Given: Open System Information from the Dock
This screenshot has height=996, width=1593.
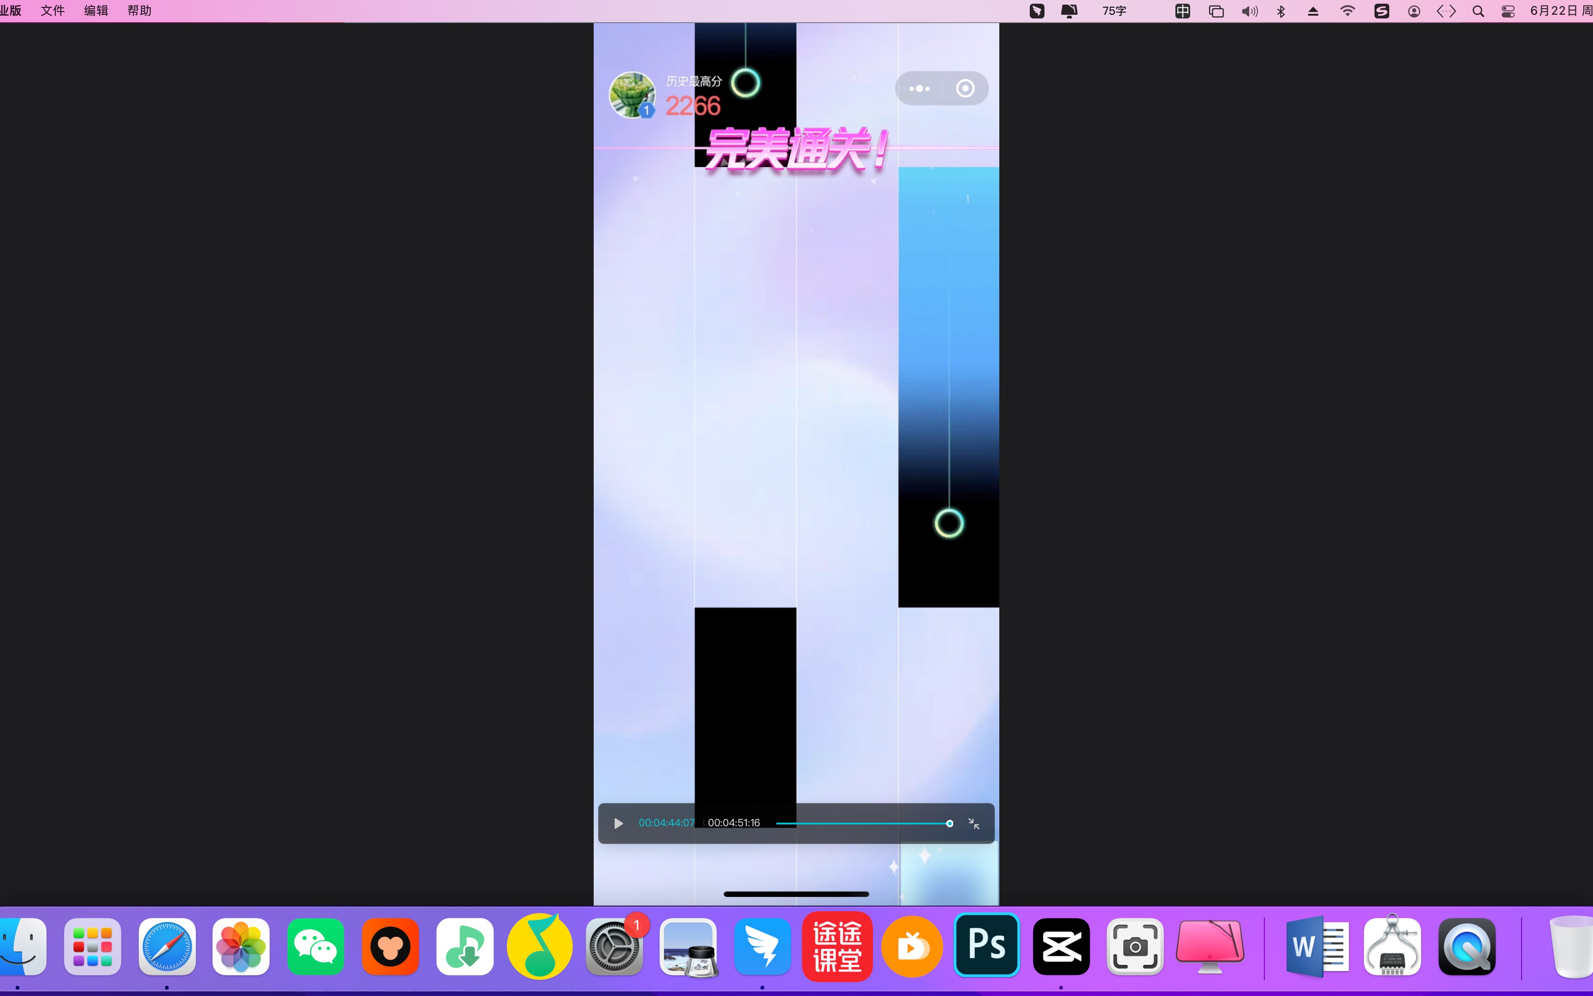Looking at the screenshot, I should (1392, 946).
